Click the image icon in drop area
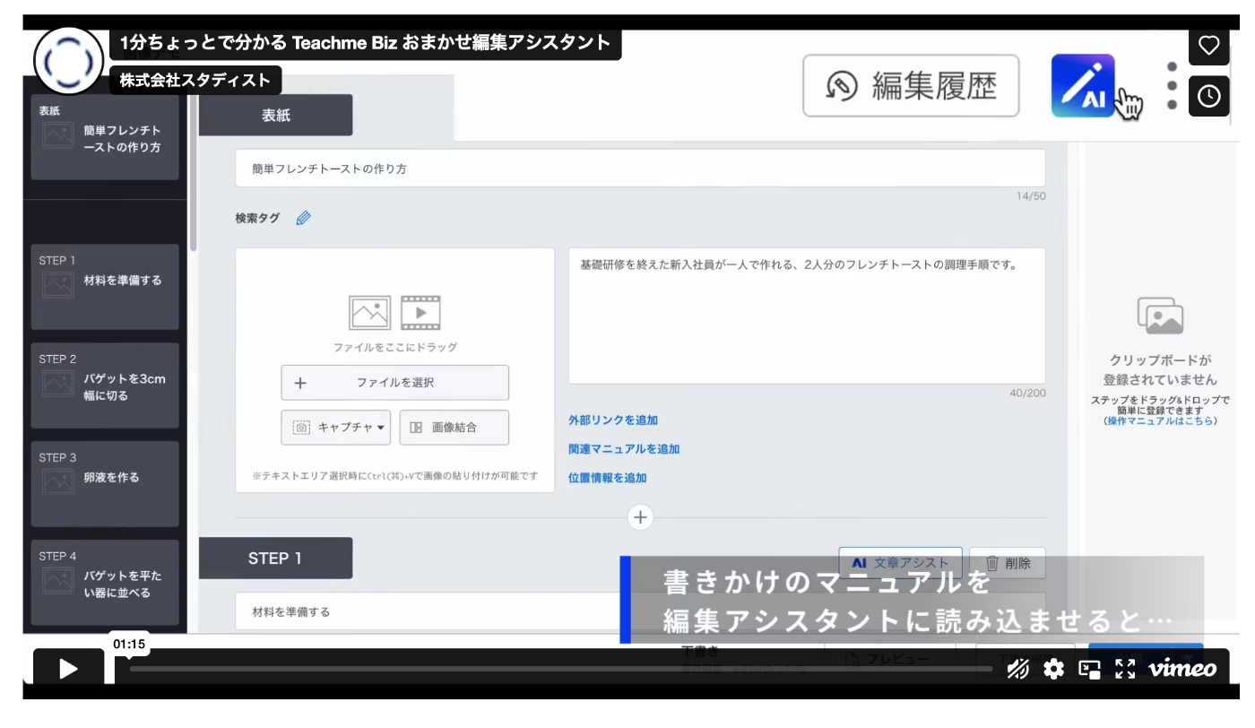The image size is (1255, 728). point(369,313)
